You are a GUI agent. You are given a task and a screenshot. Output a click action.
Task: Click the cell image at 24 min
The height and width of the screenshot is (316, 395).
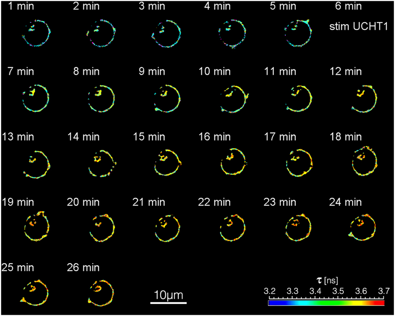click(x=362, y=227)
